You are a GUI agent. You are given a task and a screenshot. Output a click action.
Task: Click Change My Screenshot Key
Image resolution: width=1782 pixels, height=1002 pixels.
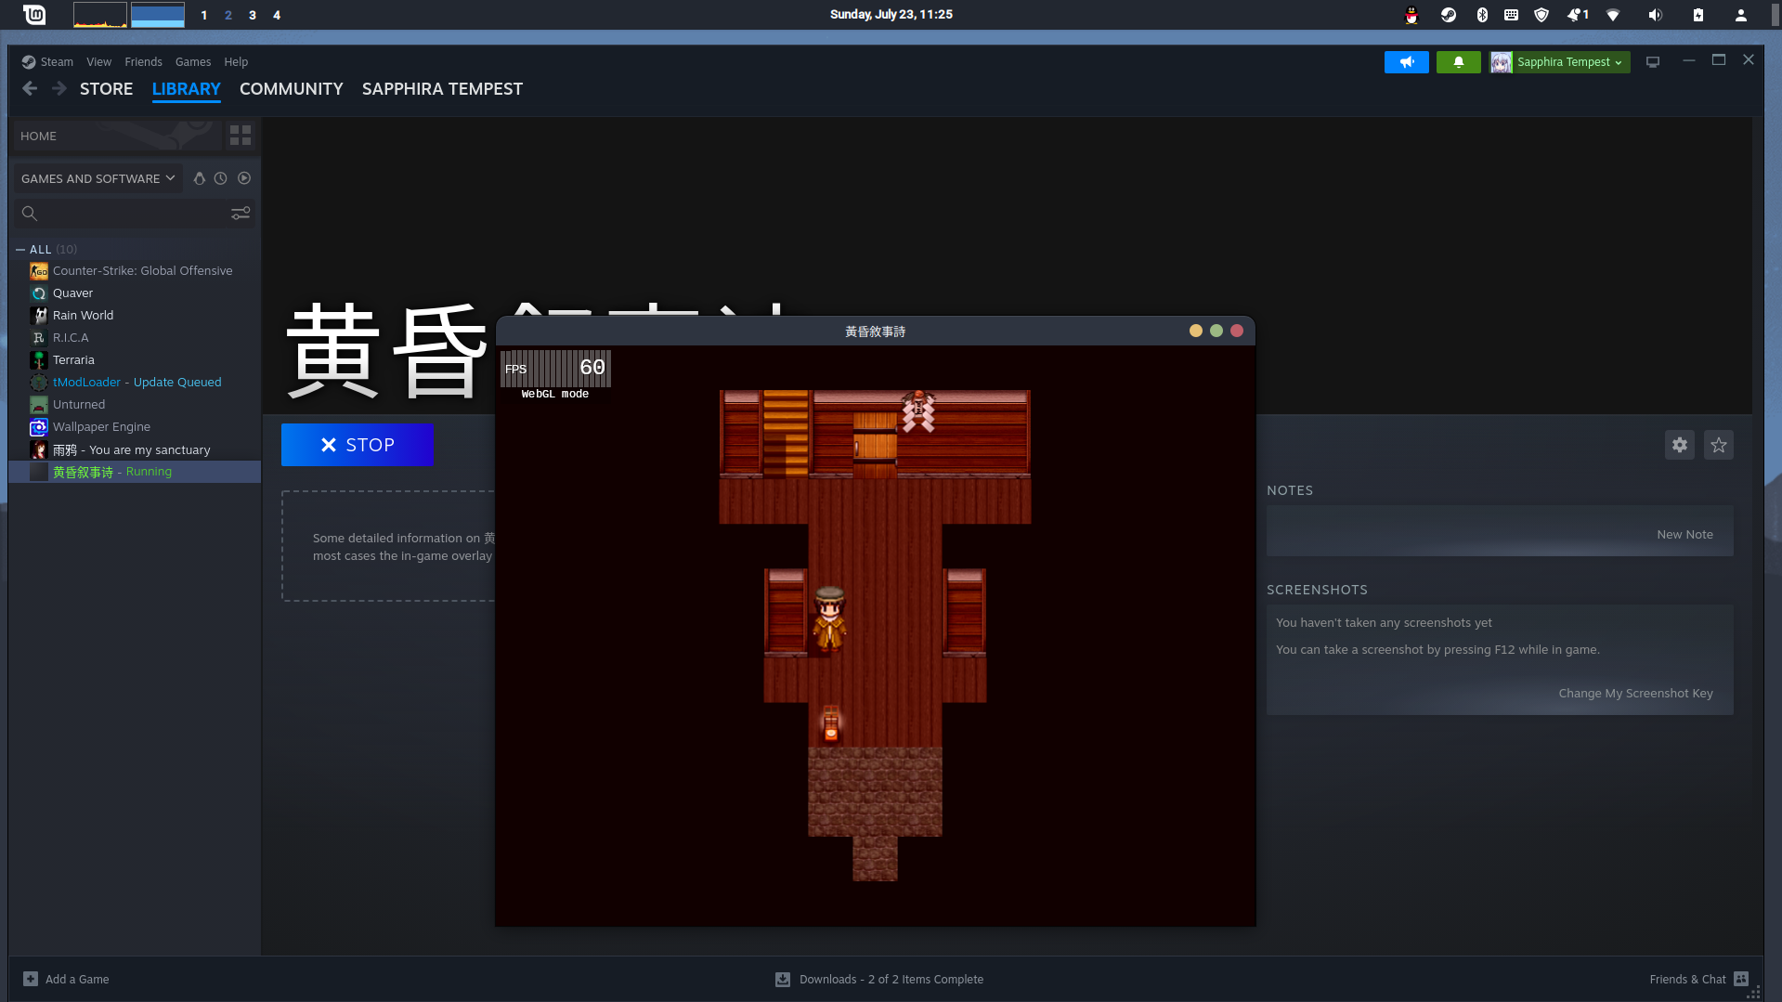[x=1635, y=694]
